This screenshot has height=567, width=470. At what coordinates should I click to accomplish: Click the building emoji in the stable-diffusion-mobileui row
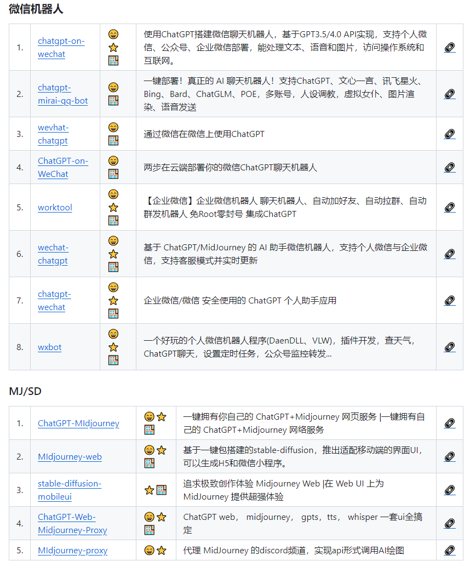pyautogui.click(x=162, y=490)
